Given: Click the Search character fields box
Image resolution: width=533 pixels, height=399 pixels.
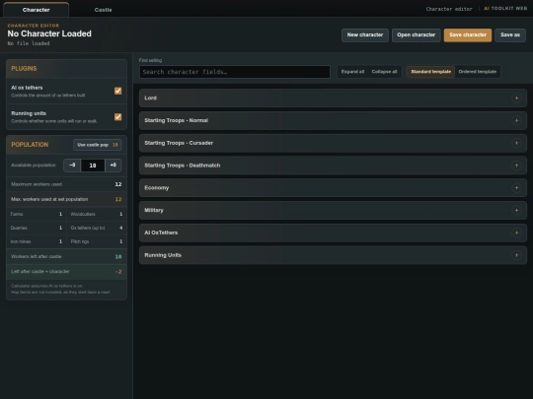Looking at the screenshot, I should point(235,72).
